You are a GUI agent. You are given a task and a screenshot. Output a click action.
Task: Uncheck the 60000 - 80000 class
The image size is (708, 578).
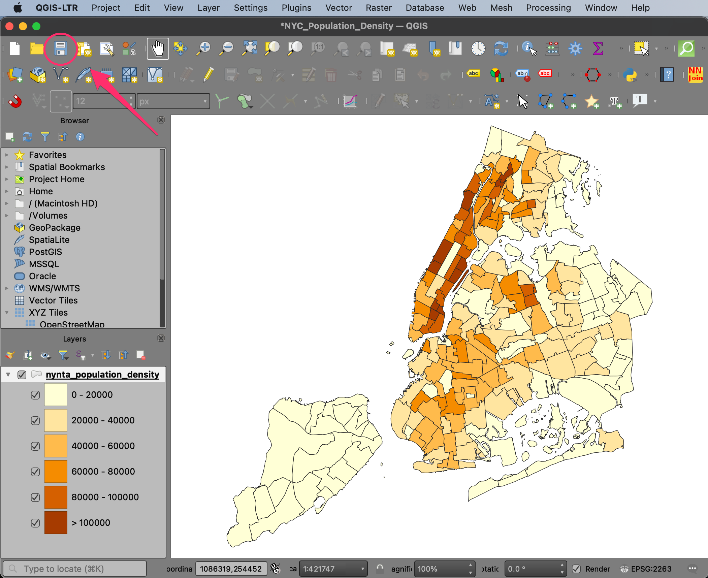tap(35, 472)
